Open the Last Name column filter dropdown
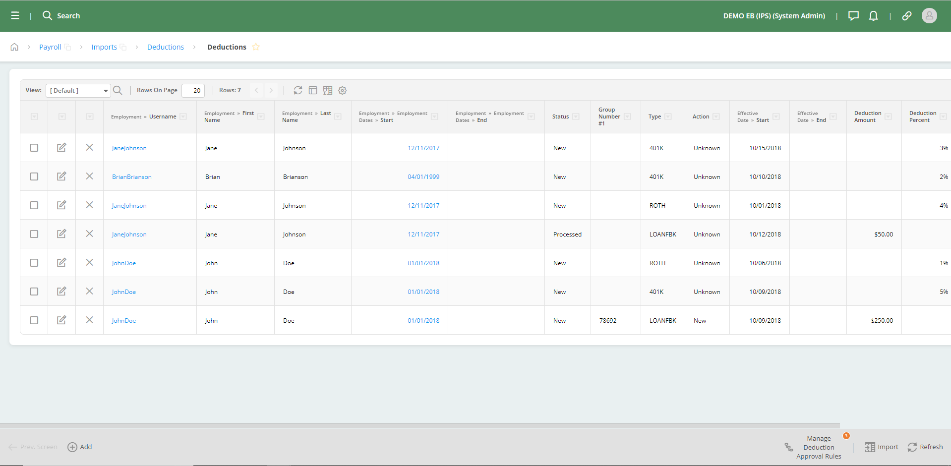Image resolution: width=951 pixels, height=466 pixels. tap(338, 116)
